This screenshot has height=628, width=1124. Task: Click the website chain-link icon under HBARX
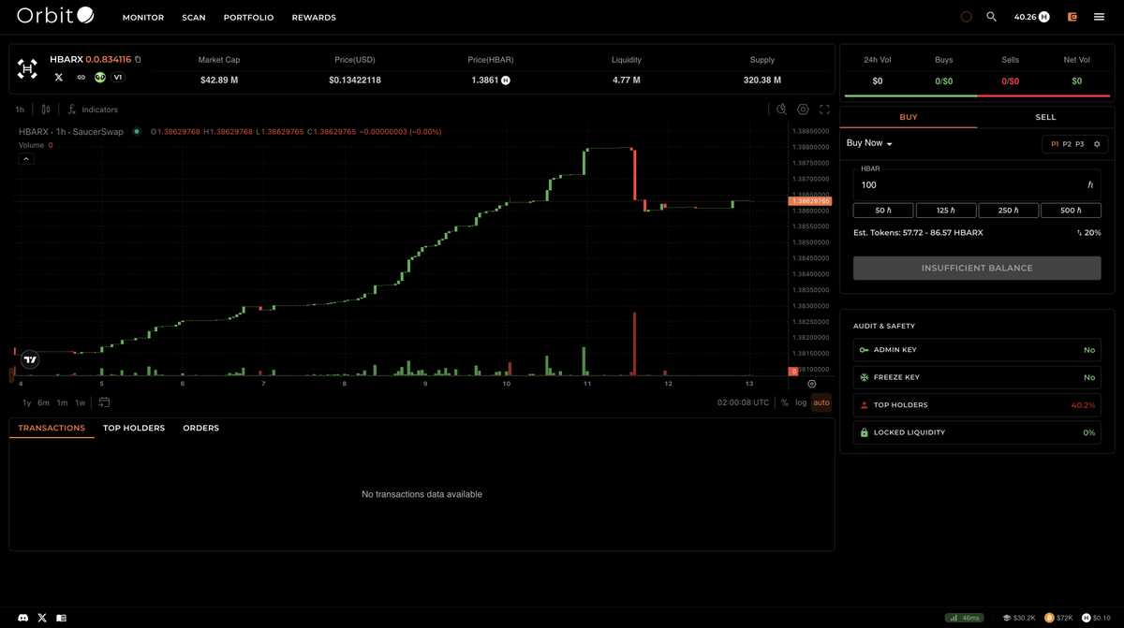click(x=81, y=78)
